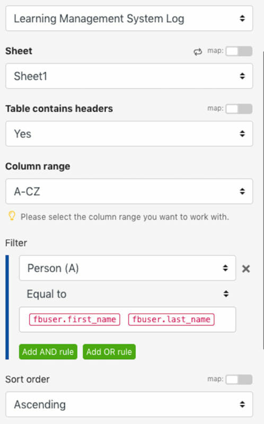This screenshot has height=424, width=264.
Task: Open the Learning Management System Log dropdown
Action: (x=129, y=19)
